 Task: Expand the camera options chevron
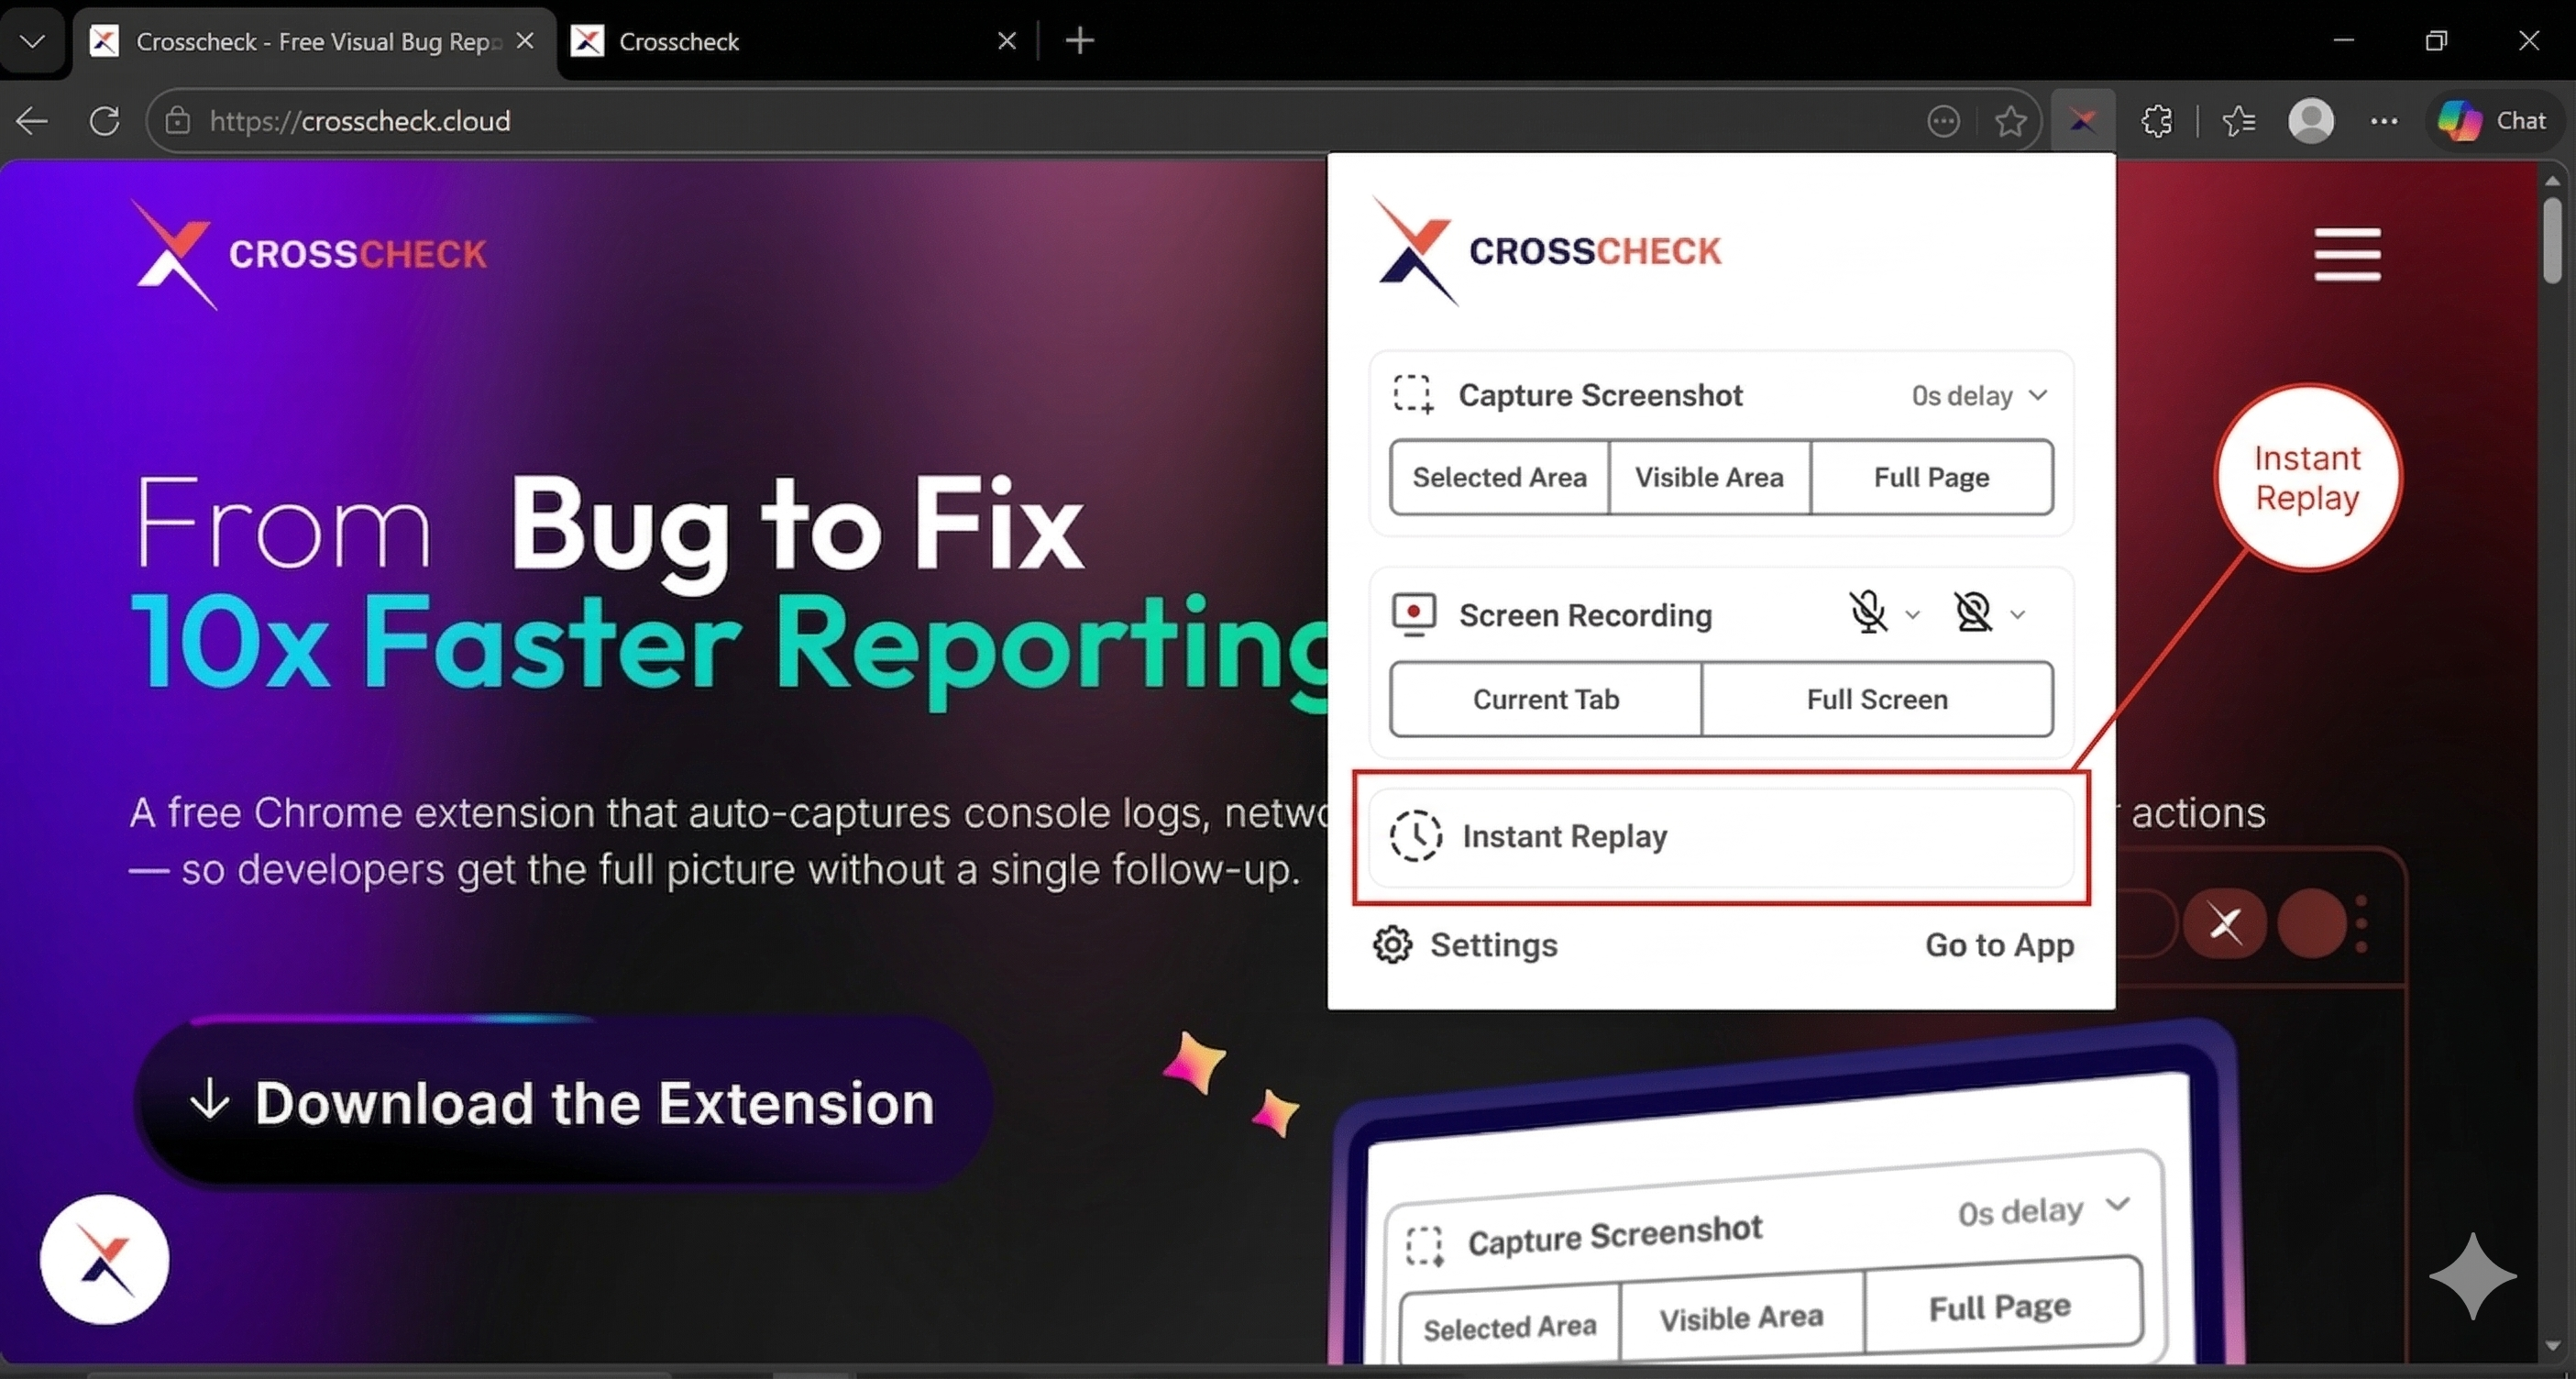click(2018, 614)
